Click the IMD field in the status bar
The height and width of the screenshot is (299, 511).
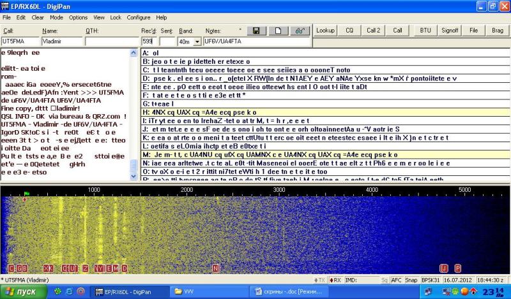(361, 280)
